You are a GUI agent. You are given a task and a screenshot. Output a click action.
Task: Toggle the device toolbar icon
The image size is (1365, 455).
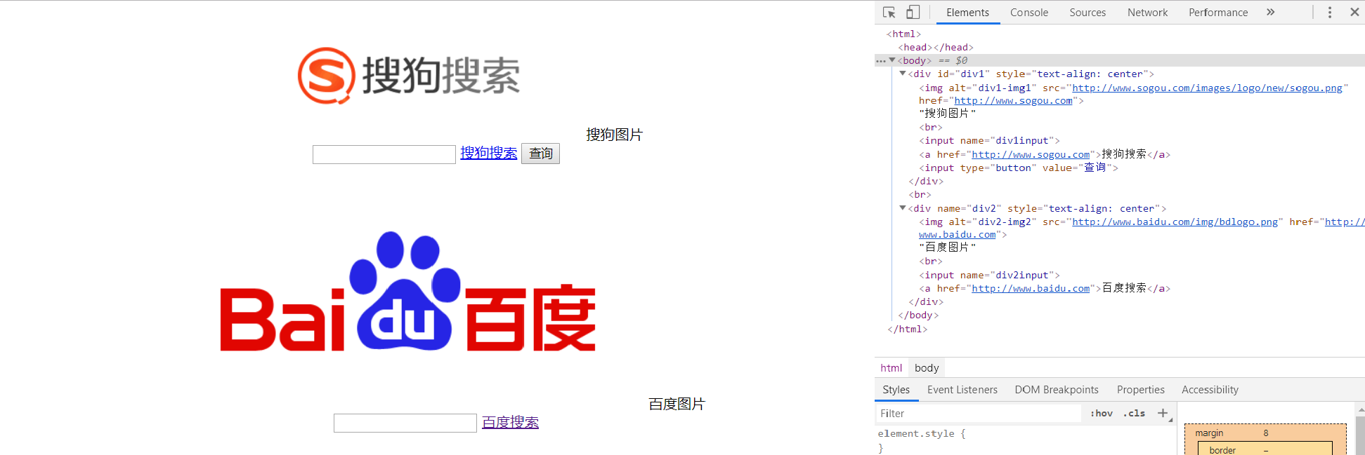(x=913, y=13)
